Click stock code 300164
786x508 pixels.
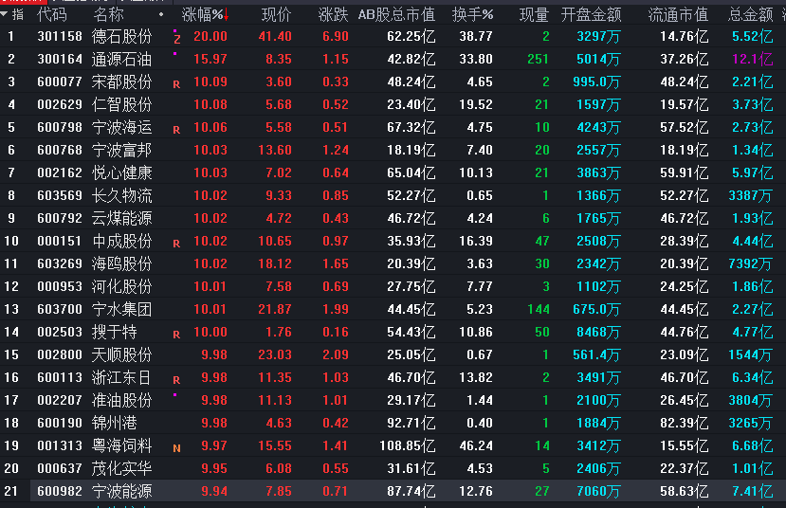(x=60, y=59)
